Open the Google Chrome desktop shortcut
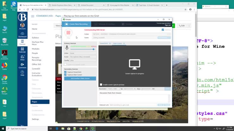The image size is (234, 131). (4, 80)
